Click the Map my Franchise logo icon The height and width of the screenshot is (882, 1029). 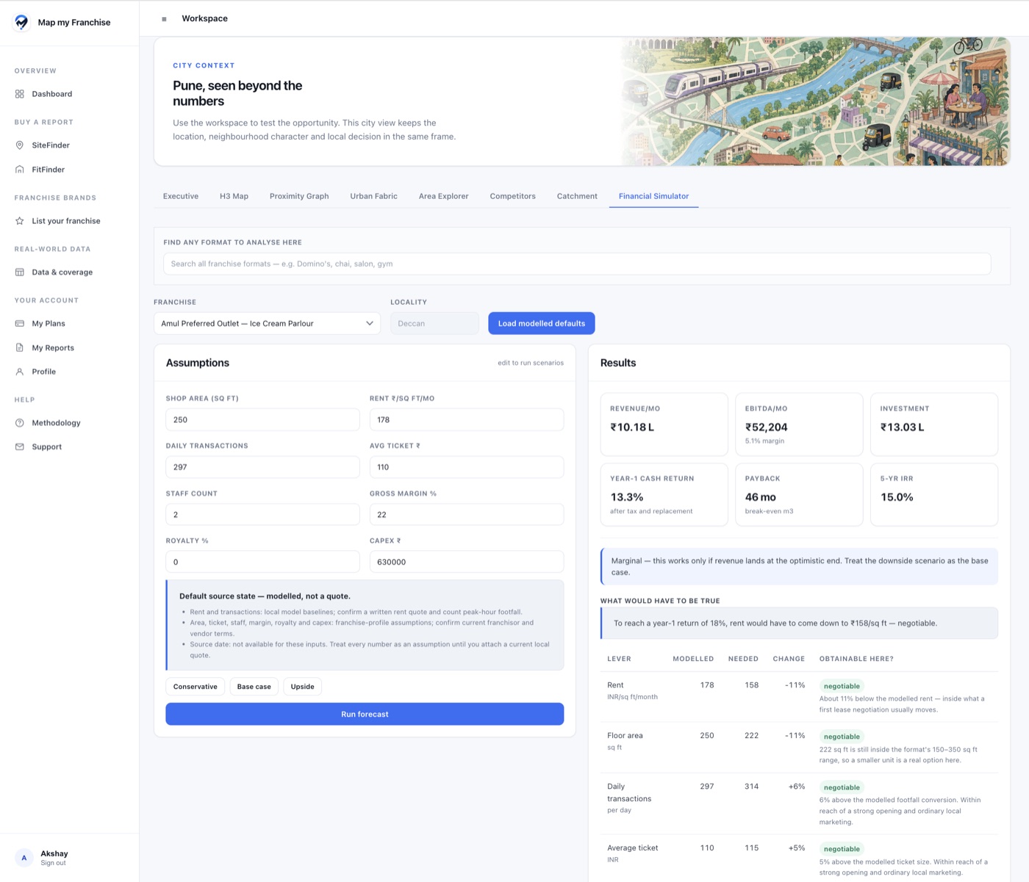[21, 22]
